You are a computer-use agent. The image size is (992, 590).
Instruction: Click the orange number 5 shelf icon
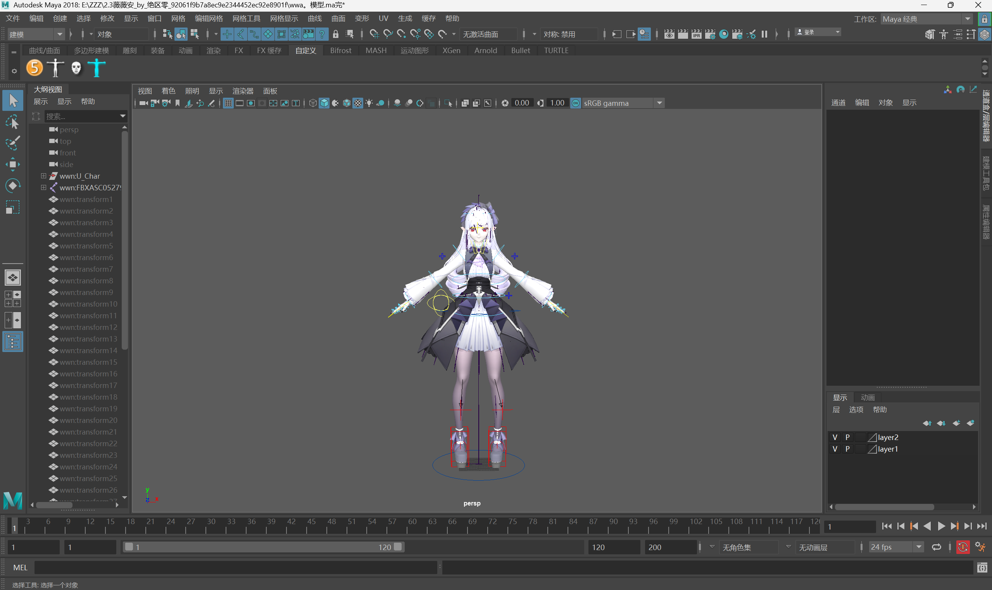35,67
